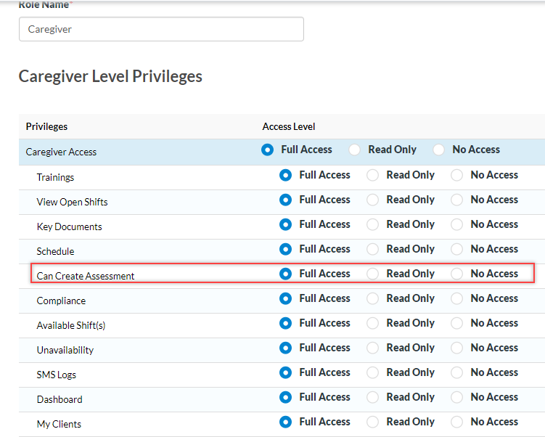Set Can Create Assessment to Read Only
545x437 pixels.
pos(373,274)
